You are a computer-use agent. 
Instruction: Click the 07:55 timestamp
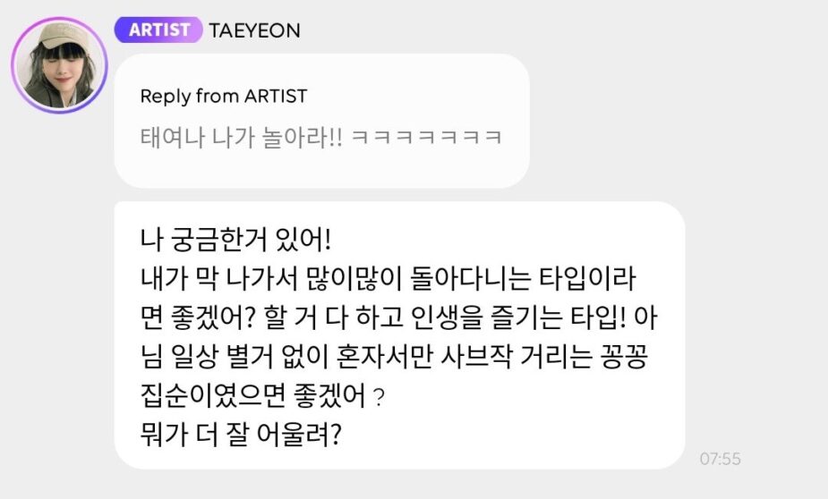pos(721,459)
